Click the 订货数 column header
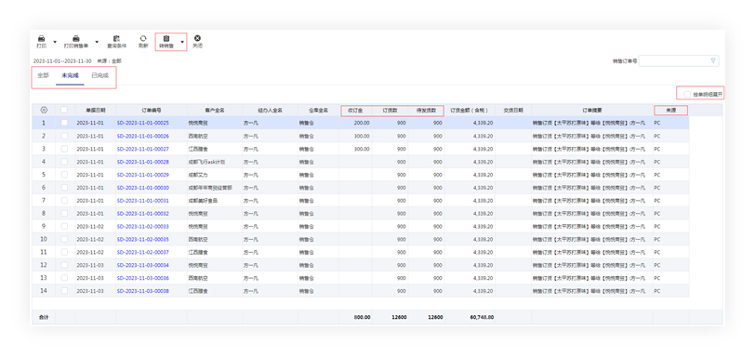Viewport: 755px width, 356px height. click(x=390, y=111)
